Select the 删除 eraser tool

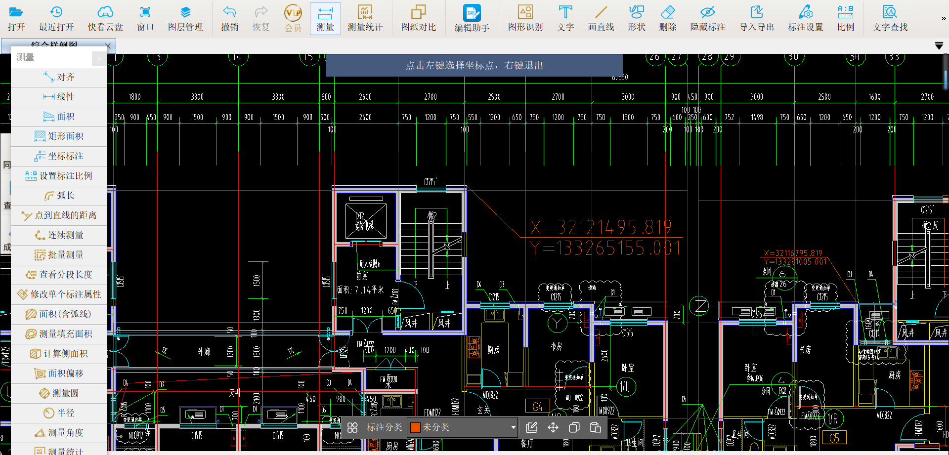tap(668, 19)
